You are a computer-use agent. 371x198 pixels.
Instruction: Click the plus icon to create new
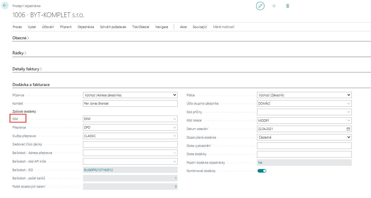point(274,6)
